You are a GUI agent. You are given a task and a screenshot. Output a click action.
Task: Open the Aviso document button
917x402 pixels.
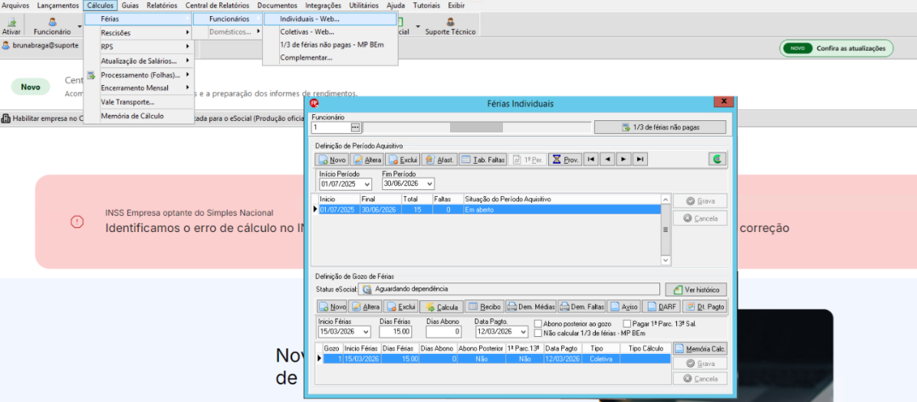pyautogui.click(x=623, y=307)
